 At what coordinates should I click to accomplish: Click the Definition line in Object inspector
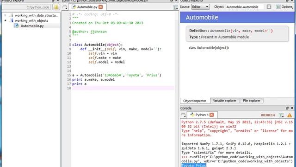[231, 31]
